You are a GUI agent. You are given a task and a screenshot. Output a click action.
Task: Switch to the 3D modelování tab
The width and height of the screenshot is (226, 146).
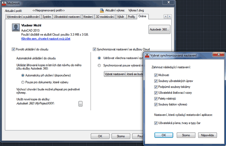[105, 17]
